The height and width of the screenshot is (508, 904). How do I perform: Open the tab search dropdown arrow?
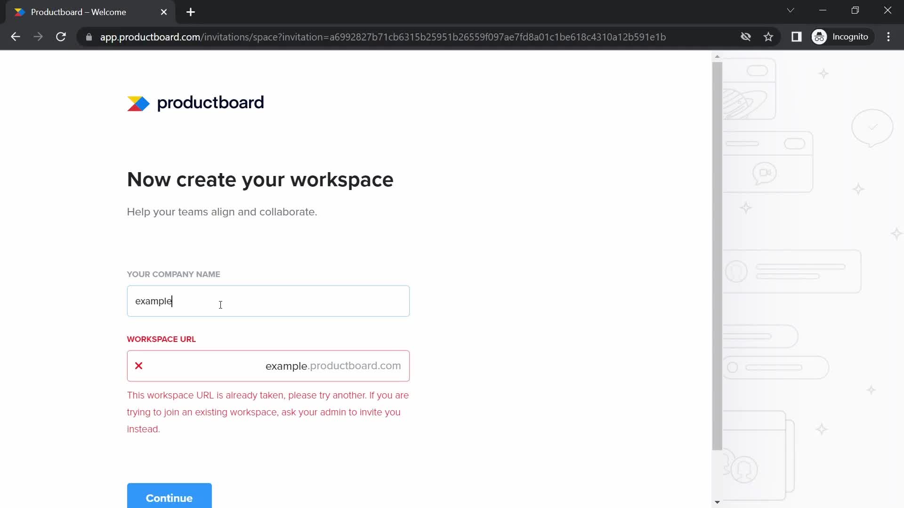[x=791, y=10]
